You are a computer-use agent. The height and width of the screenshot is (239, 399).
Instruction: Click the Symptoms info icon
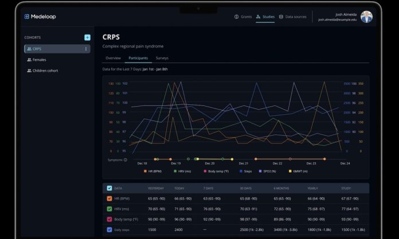(126, 160)
